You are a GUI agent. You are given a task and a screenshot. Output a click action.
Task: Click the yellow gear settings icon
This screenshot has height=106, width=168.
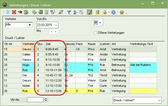[x=122, y=12]
